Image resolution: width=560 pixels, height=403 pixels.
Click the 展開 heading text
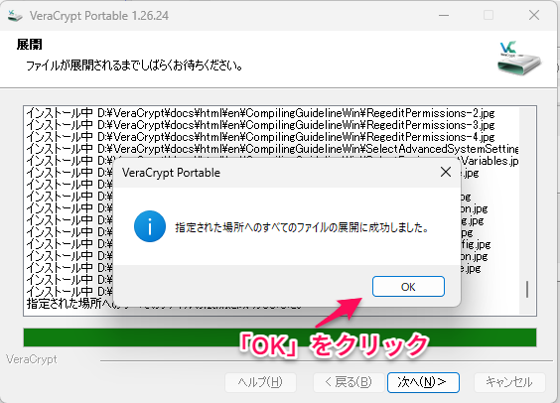click(29, 45)
